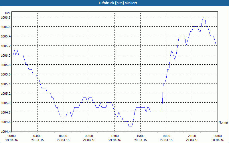Click the 09:00 time label

click(x=89, y=136)
